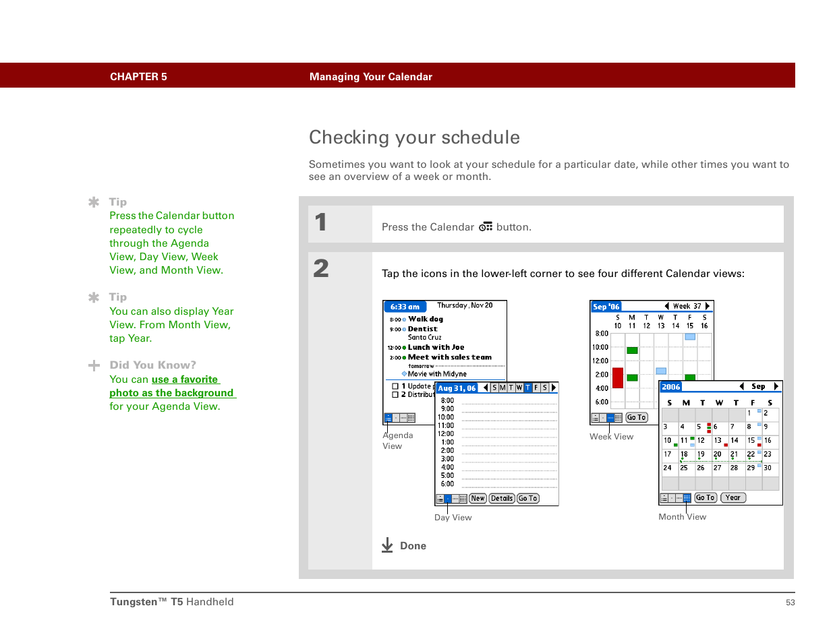This screenshot has height=643, width=833.
Task: Go to next week arrow in Day View
Action: [554, 388]
